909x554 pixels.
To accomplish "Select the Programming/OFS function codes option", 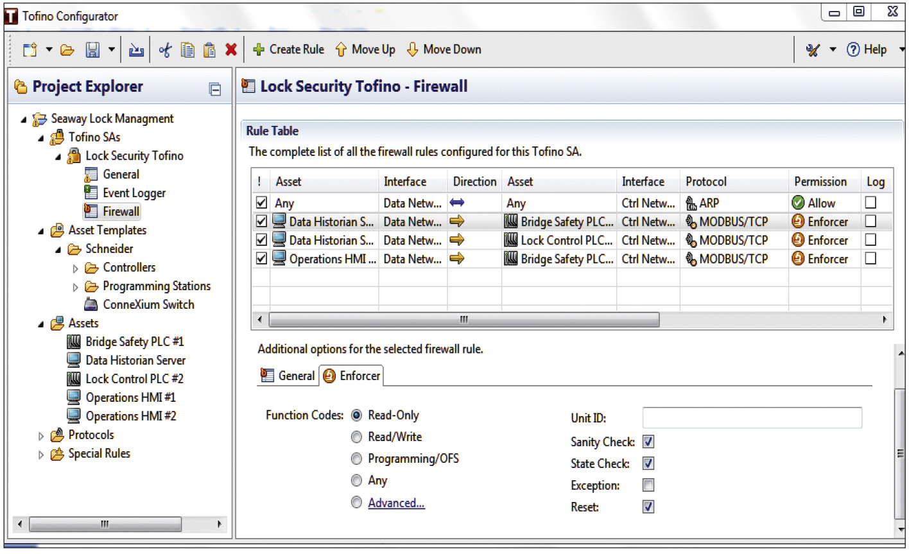I will tap(356, 459).
